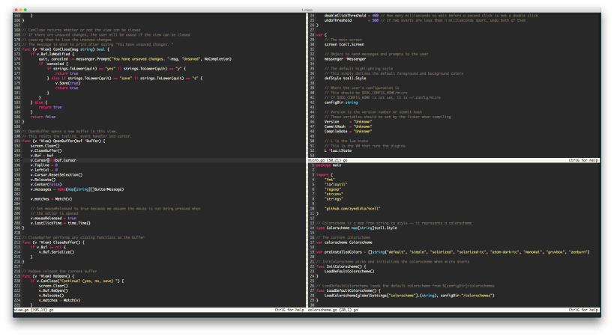Click the 'v.Buf.Serialize()' call
614x336 pixels.
click(56, 252)
